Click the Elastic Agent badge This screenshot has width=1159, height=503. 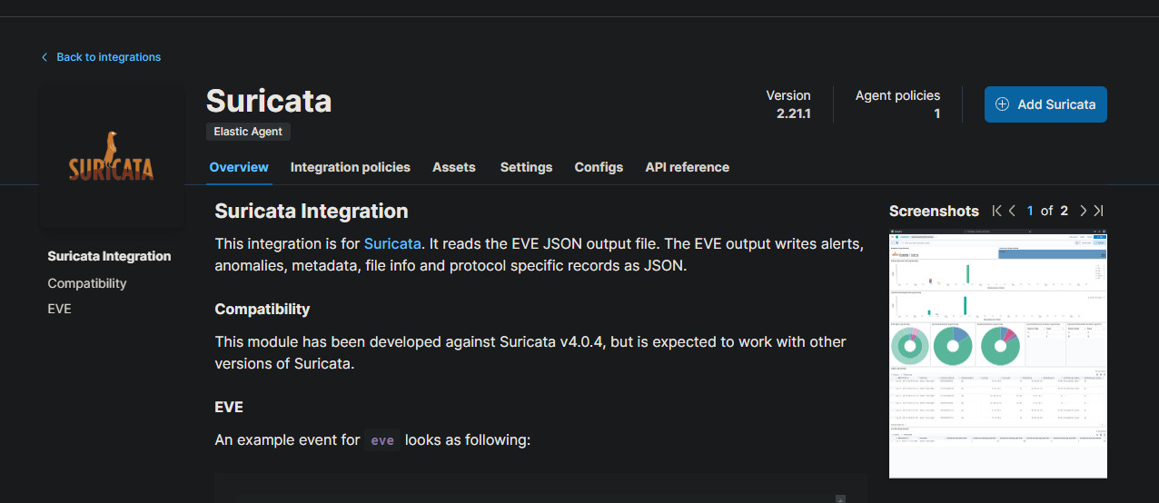(248, 132)
